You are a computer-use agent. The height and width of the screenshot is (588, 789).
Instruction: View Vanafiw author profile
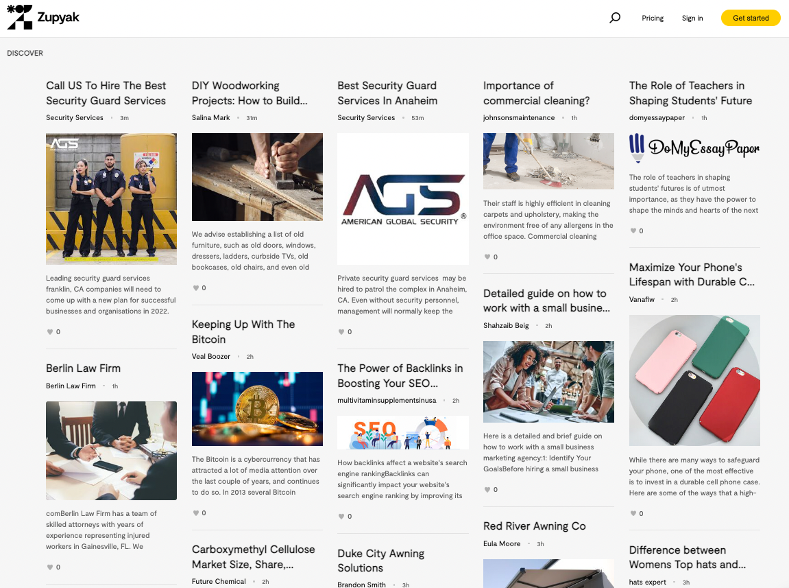coord(642,299)
